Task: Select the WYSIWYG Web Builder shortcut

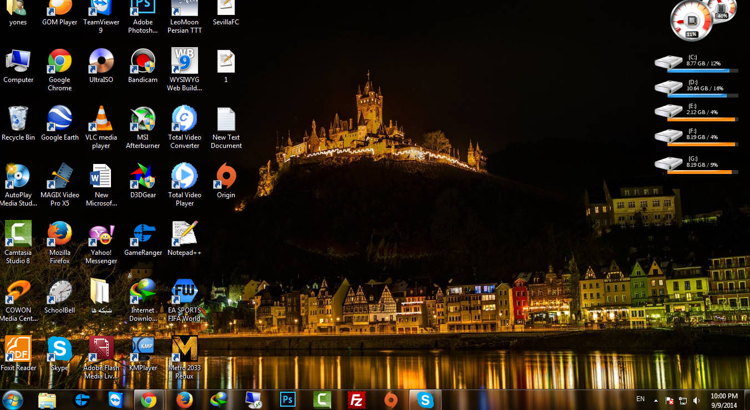Action: (185, 69)
